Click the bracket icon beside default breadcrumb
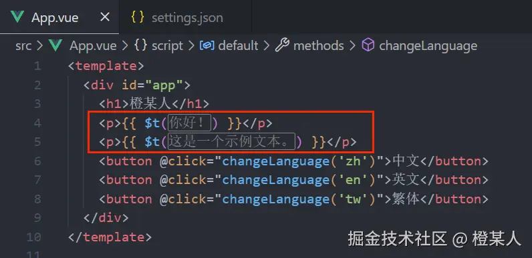 pyautogui.click(x=207, y=45)
